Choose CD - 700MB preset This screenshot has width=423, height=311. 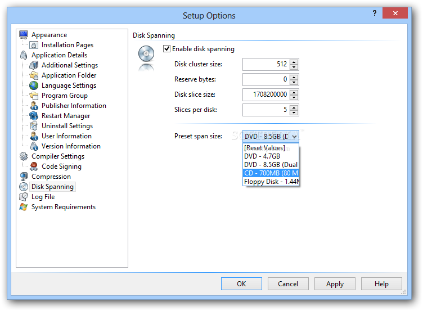(271, 173)
